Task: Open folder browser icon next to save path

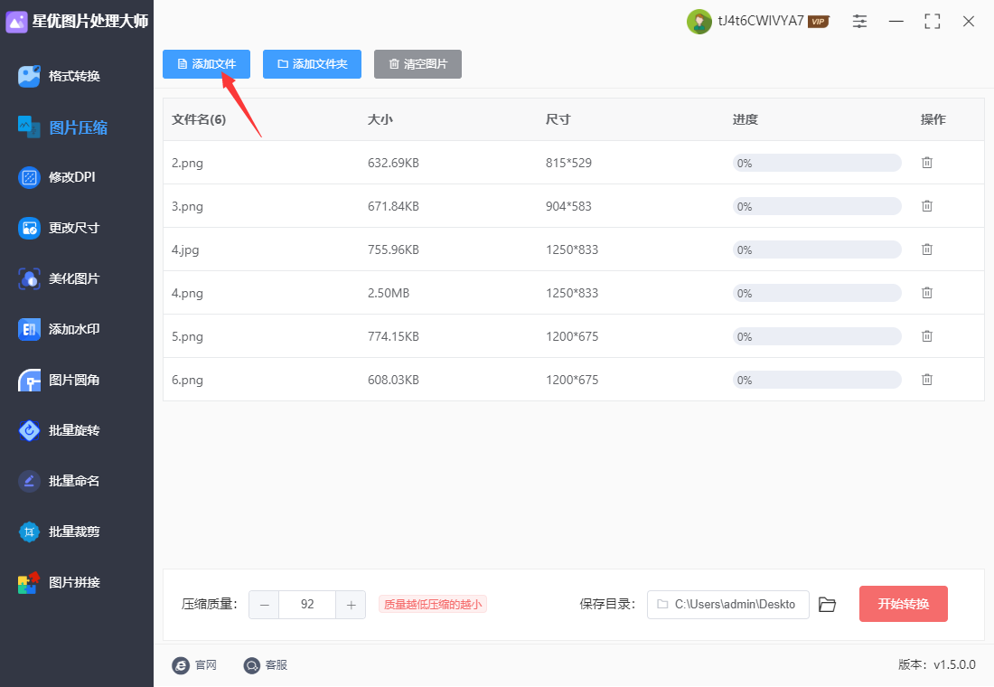Action: click(x=827, y=605)
